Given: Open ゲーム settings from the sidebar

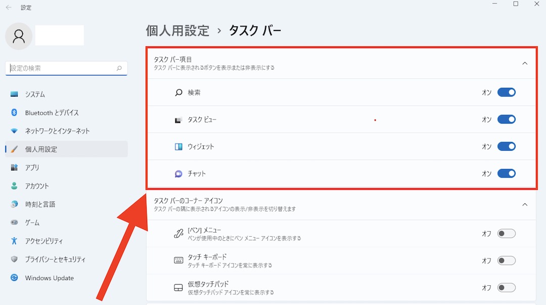Looking at the screenshot, I should click(31, 222).
